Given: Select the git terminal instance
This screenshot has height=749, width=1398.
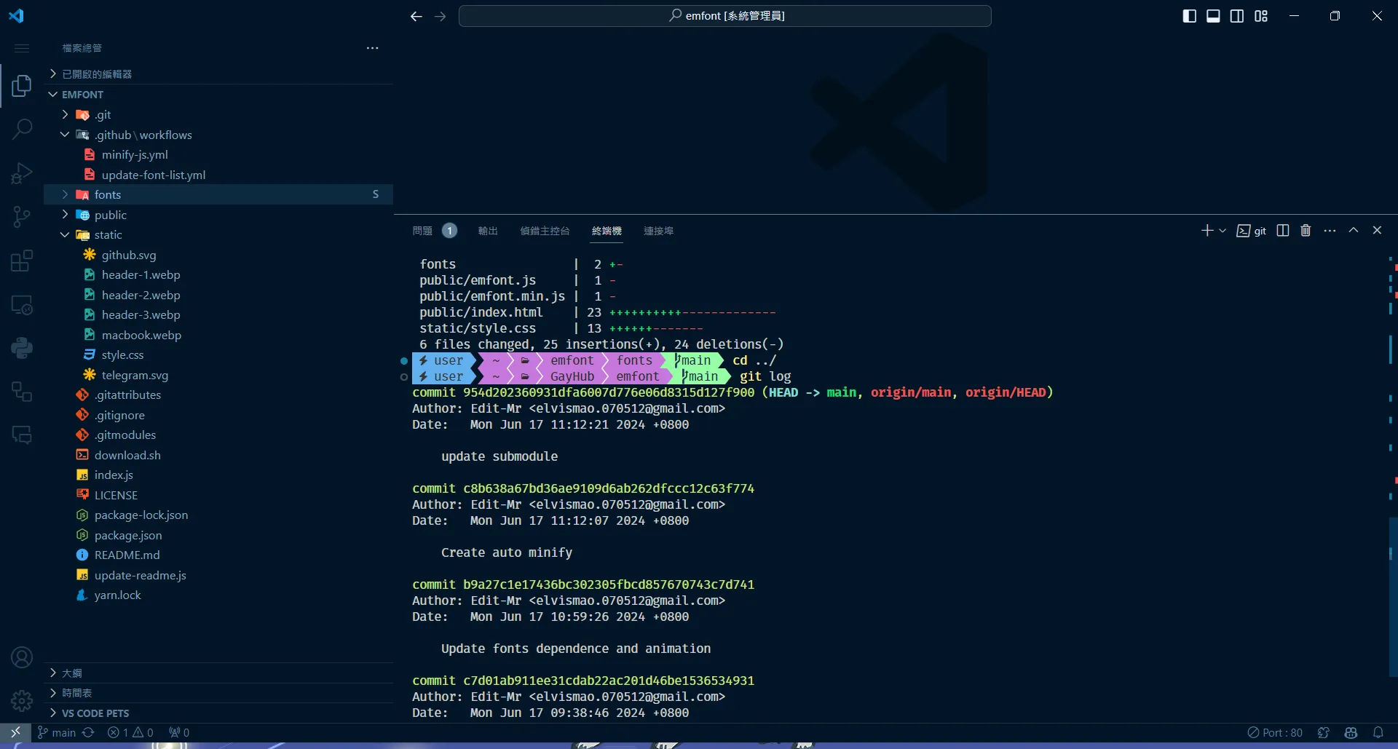Looking at the screenshot, I should [x=1252, y=231].
